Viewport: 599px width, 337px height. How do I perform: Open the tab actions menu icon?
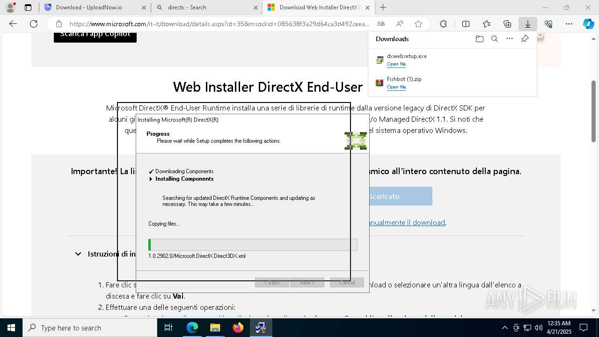coord(28,7)
